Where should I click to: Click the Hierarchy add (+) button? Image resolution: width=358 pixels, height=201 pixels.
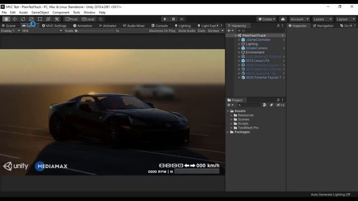[x=230, y=31]
